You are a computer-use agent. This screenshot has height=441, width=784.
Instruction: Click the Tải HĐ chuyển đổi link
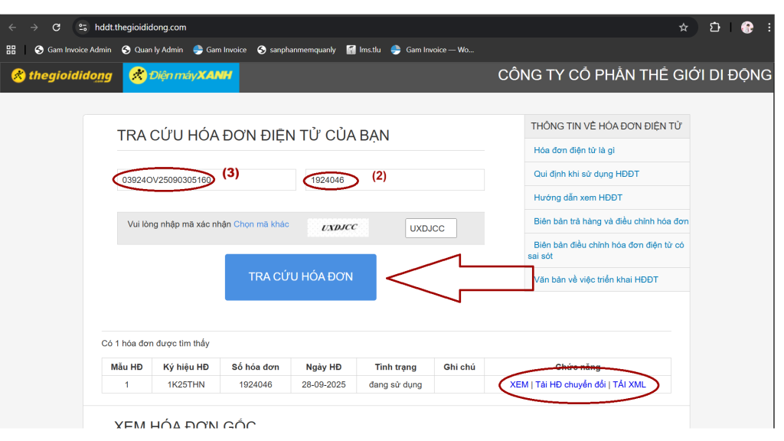coord(570,384)
